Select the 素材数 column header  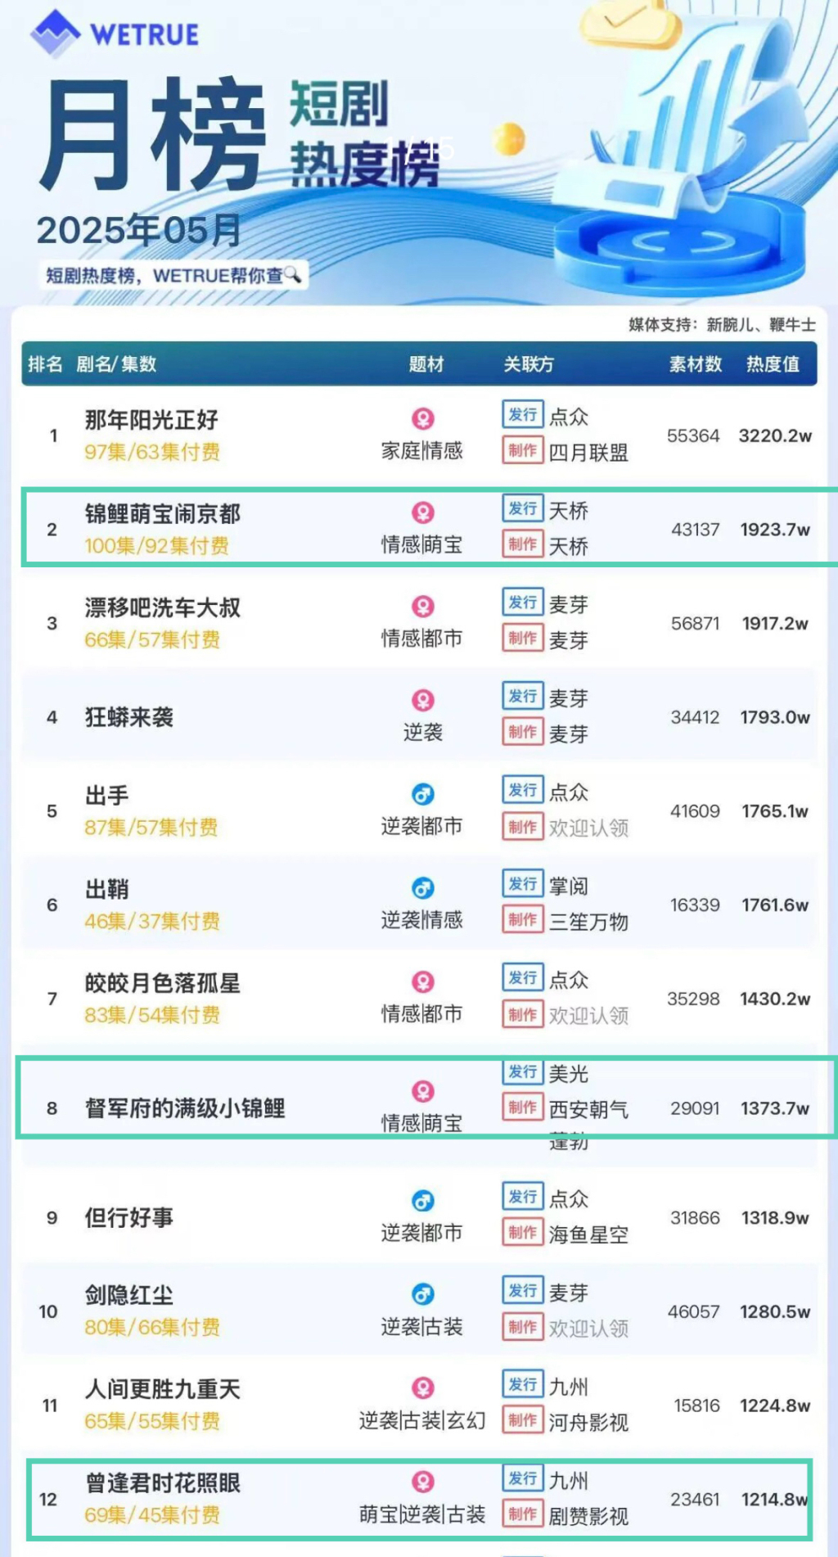point(695,364)
